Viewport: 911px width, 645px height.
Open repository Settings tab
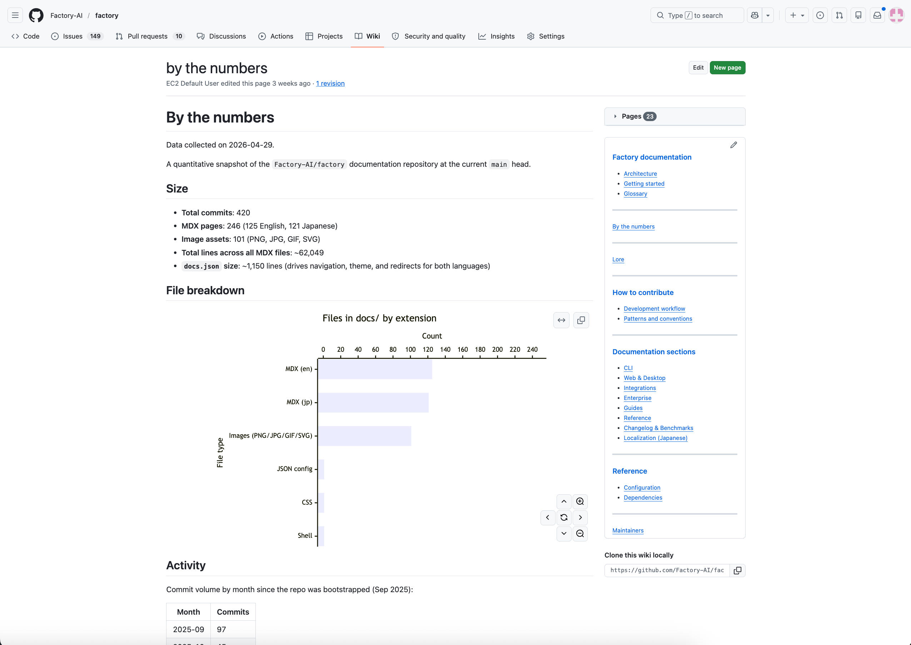tap(546, 36)
